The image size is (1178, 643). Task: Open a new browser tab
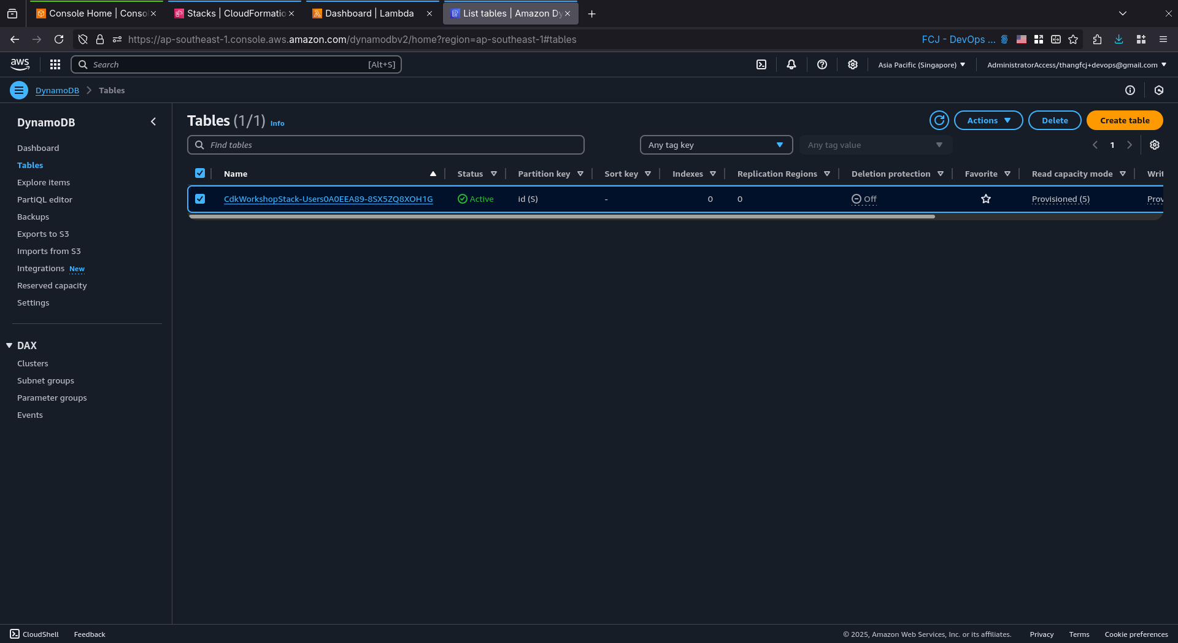(592, 13)
